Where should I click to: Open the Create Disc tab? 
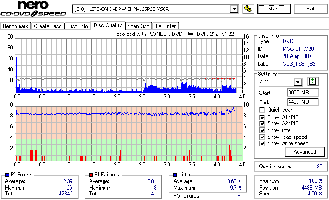point(48,26)
